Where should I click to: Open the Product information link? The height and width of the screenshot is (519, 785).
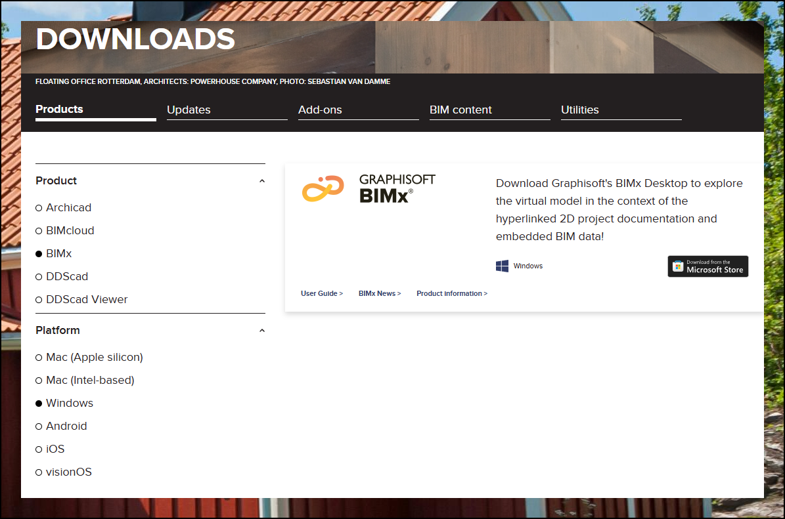click(x=452, y=293)
